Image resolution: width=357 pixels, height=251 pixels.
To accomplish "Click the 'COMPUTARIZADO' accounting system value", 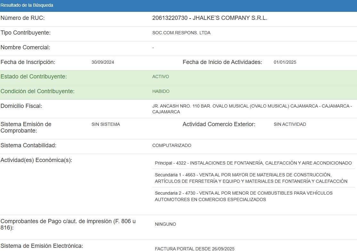I will pos(172,146).
